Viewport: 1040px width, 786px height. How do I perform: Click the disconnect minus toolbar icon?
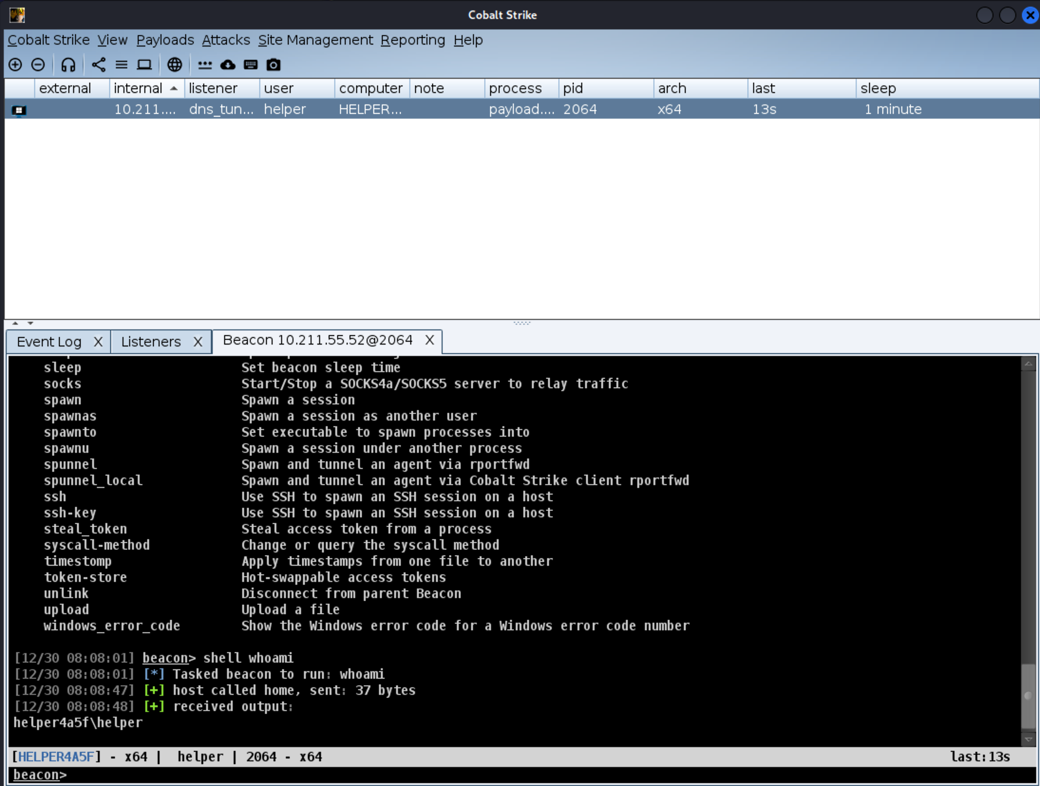click(x=38, y=65)
